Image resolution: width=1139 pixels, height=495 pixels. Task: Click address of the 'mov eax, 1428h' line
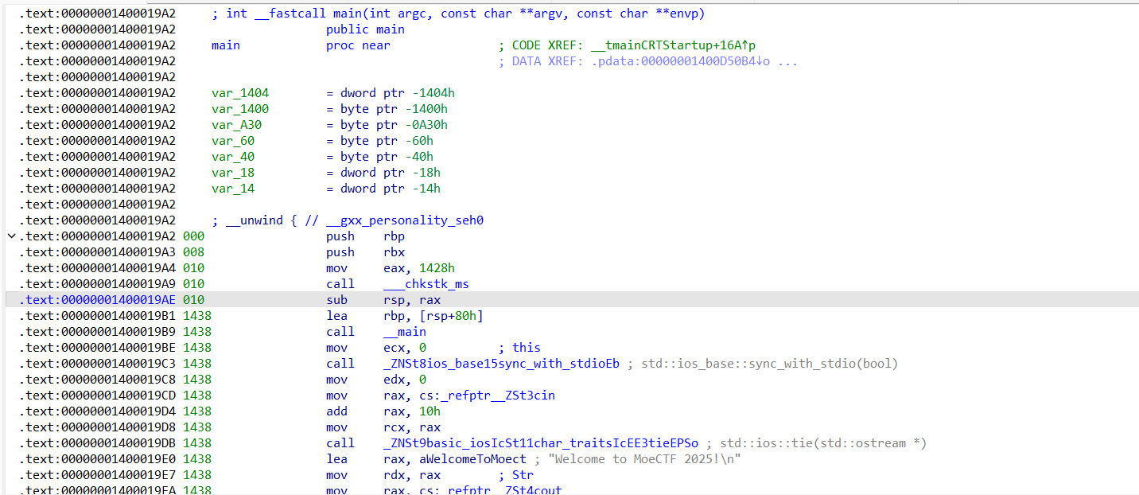98,268
